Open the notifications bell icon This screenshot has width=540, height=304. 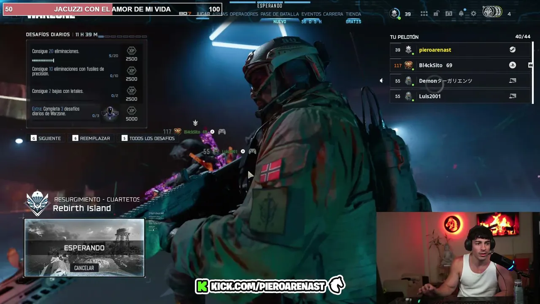(x=461, y=14)
